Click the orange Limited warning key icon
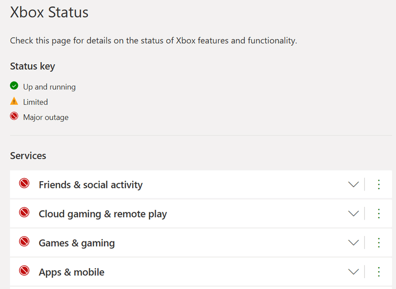This screenshot has height=289, width=396. tap(14, 101)
